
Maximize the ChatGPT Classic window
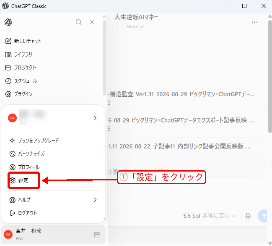(x=244, y=6)
